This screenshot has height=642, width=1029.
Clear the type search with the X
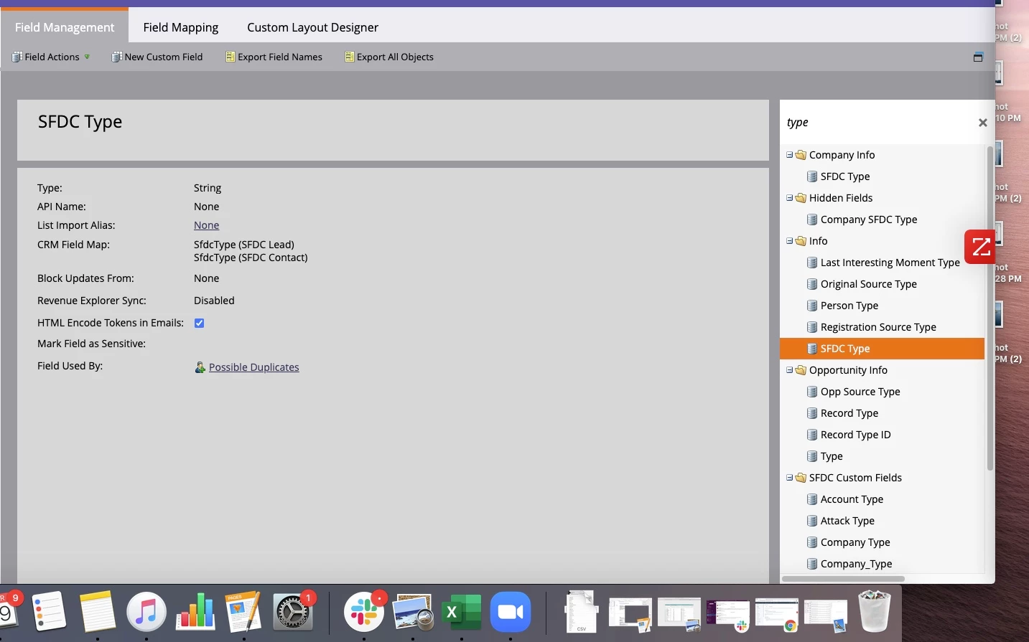pos(983,123)
